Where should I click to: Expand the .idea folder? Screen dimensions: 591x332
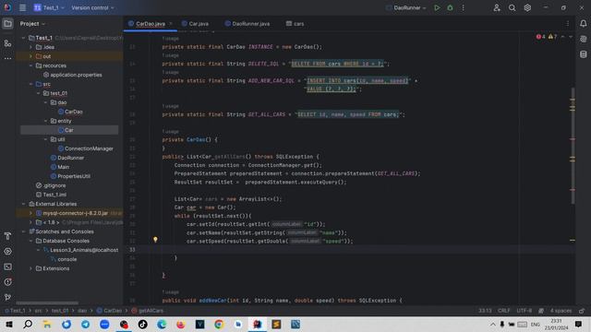click(x=30, y=47)
